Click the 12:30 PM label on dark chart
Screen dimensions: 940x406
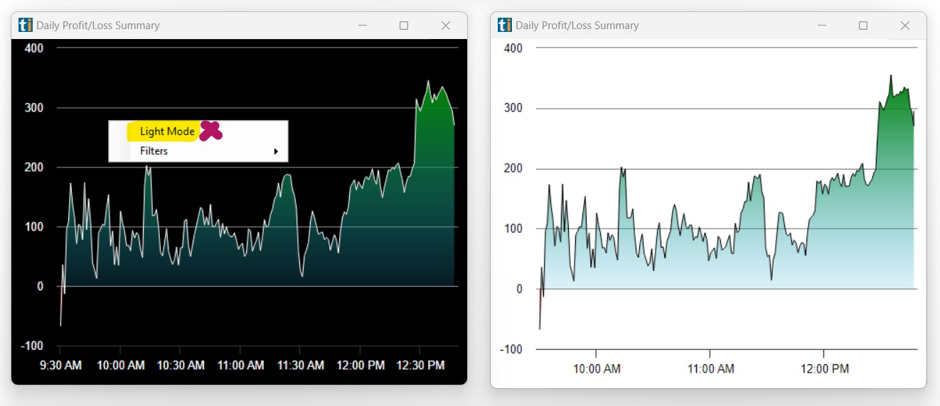coord(420,366)
